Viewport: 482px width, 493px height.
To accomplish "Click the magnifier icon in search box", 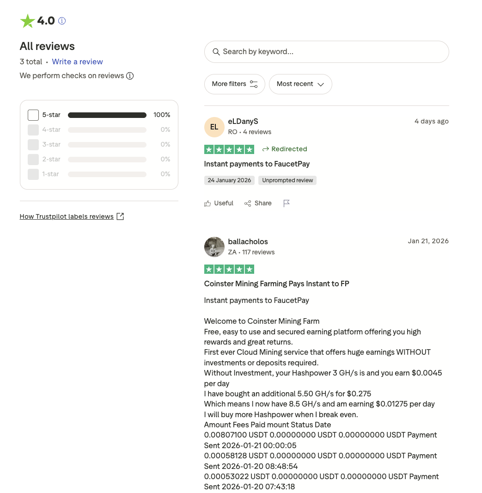I will [216, 52].
